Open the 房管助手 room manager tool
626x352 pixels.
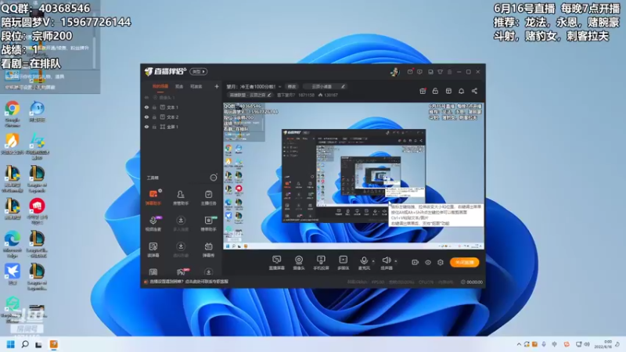click(181, 198)
